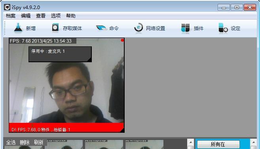Click the 新增 download-arrow icon

point(18,28)
